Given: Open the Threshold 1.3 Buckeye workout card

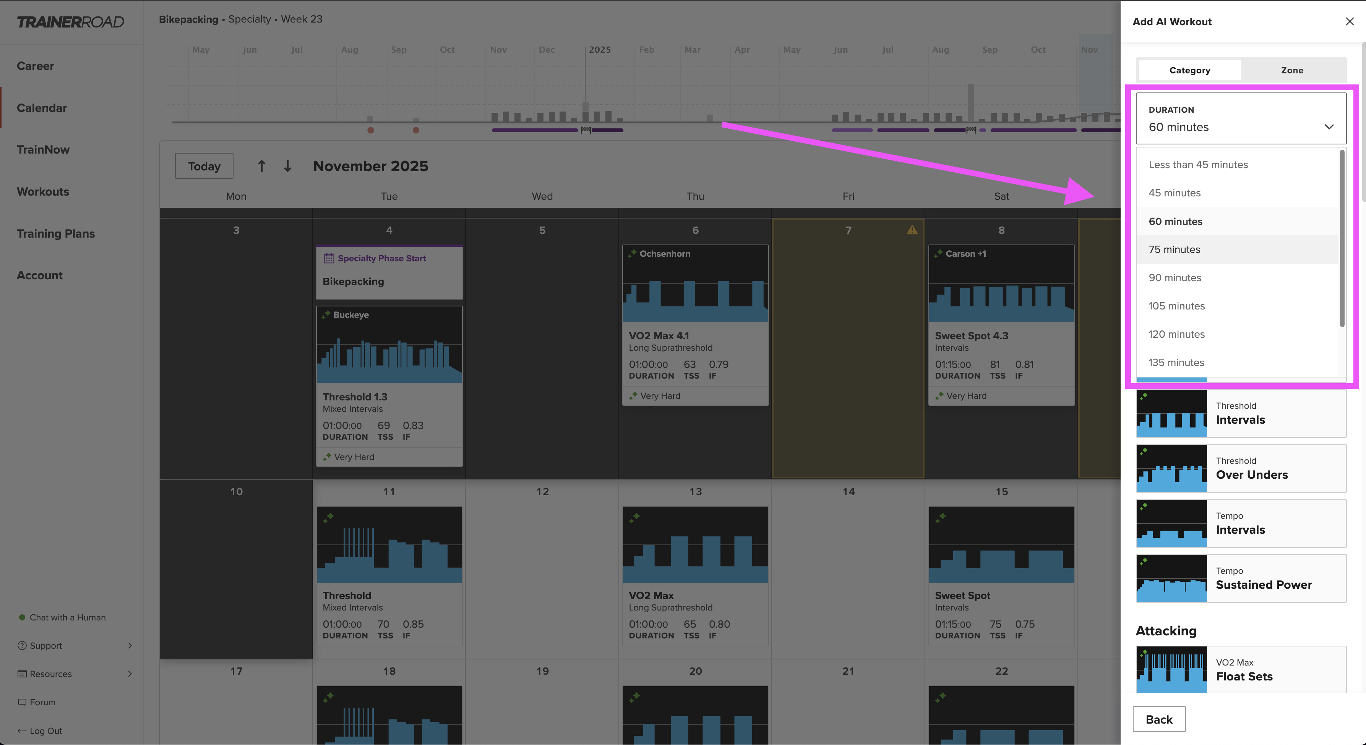Looking at the screenshot, I should tap(389, 386).
